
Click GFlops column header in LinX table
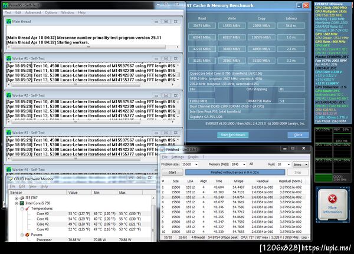[238, 181]
